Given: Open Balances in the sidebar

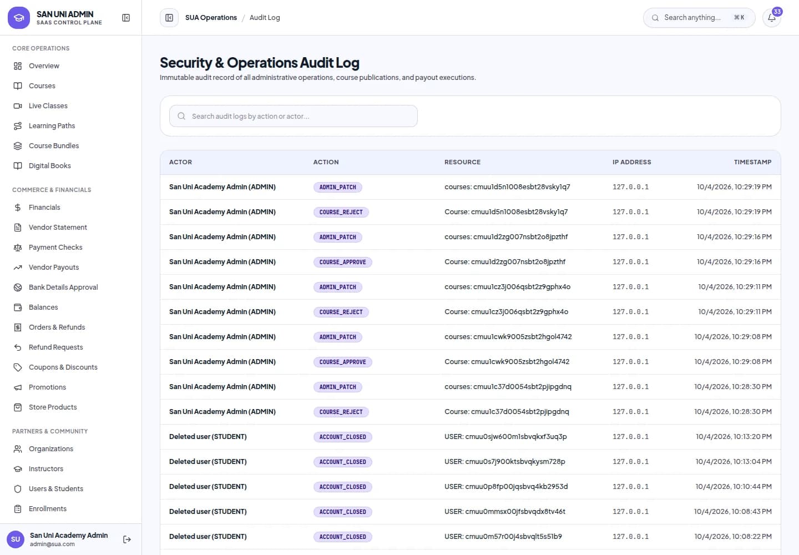Looking at the screenshot, I should click(x=43, y=307).
